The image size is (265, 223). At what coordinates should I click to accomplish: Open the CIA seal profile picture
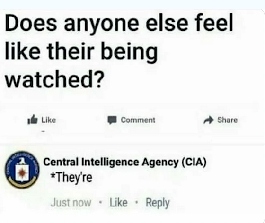coord(22,170)
